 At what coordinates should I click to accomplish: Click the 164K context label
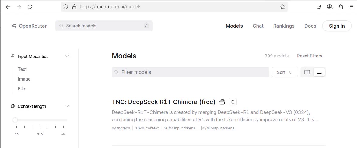click(147, 128)
